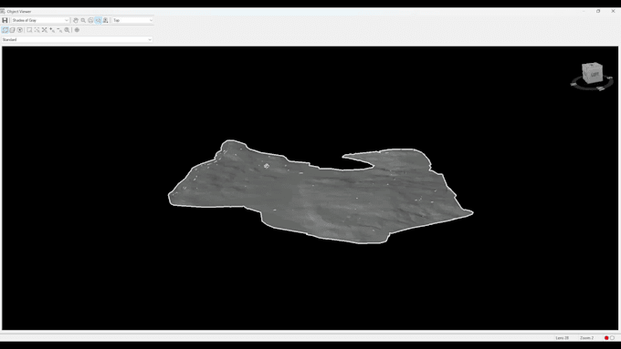Open the Top view direction dropdown
Viewport: 621px width, 349px height.
pyautogui.click(x=132, y=20)
